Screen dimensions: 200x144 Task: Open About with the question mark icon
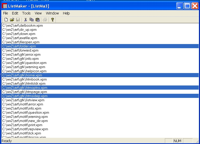[53, 20]
